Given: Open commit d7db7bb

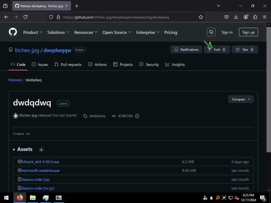Looking at the screenshot, I should 125,116.
